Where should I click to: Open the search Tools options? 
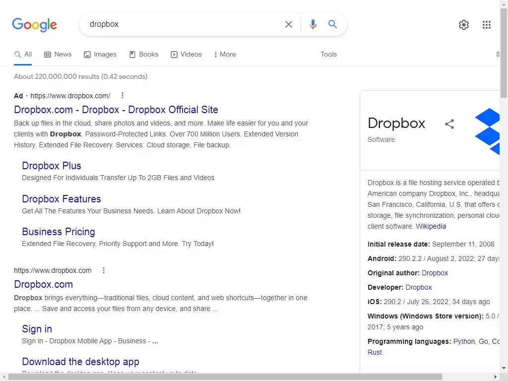coord(328,55)
